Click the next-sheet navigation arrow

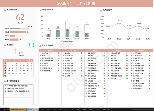tap(4, 109)
